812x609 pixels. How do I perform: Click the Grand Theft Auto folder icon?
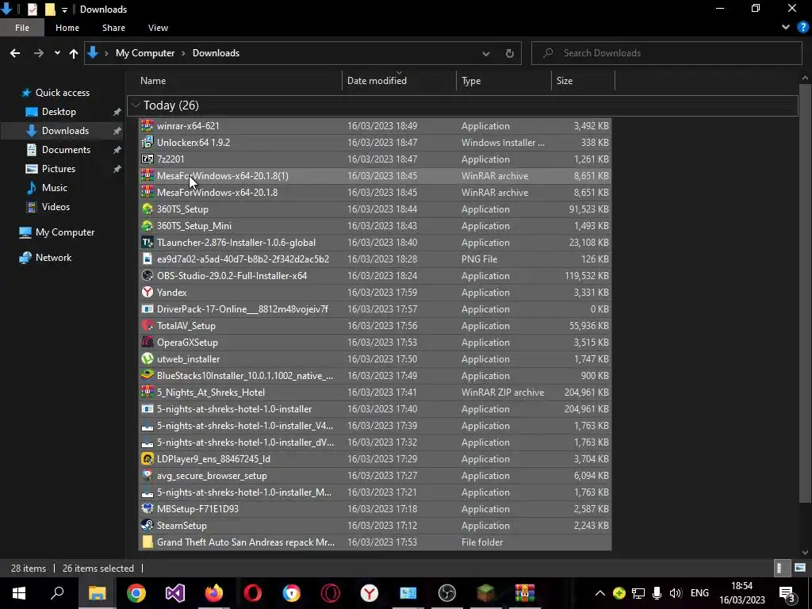coord(147,542)
